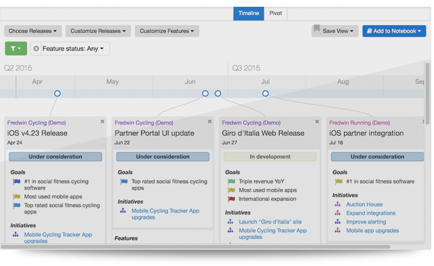This screenshot has width=434, height=266.
Task: Open the Expand integrations initiative
Action: point(370,213)
